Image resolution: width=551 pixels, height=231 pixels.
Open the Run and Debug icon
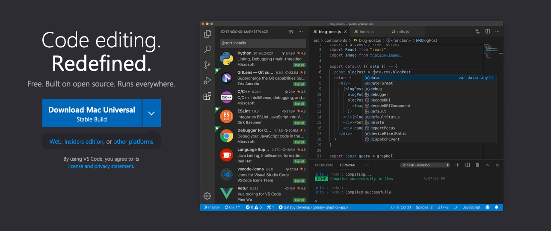(x=207, y=81)
